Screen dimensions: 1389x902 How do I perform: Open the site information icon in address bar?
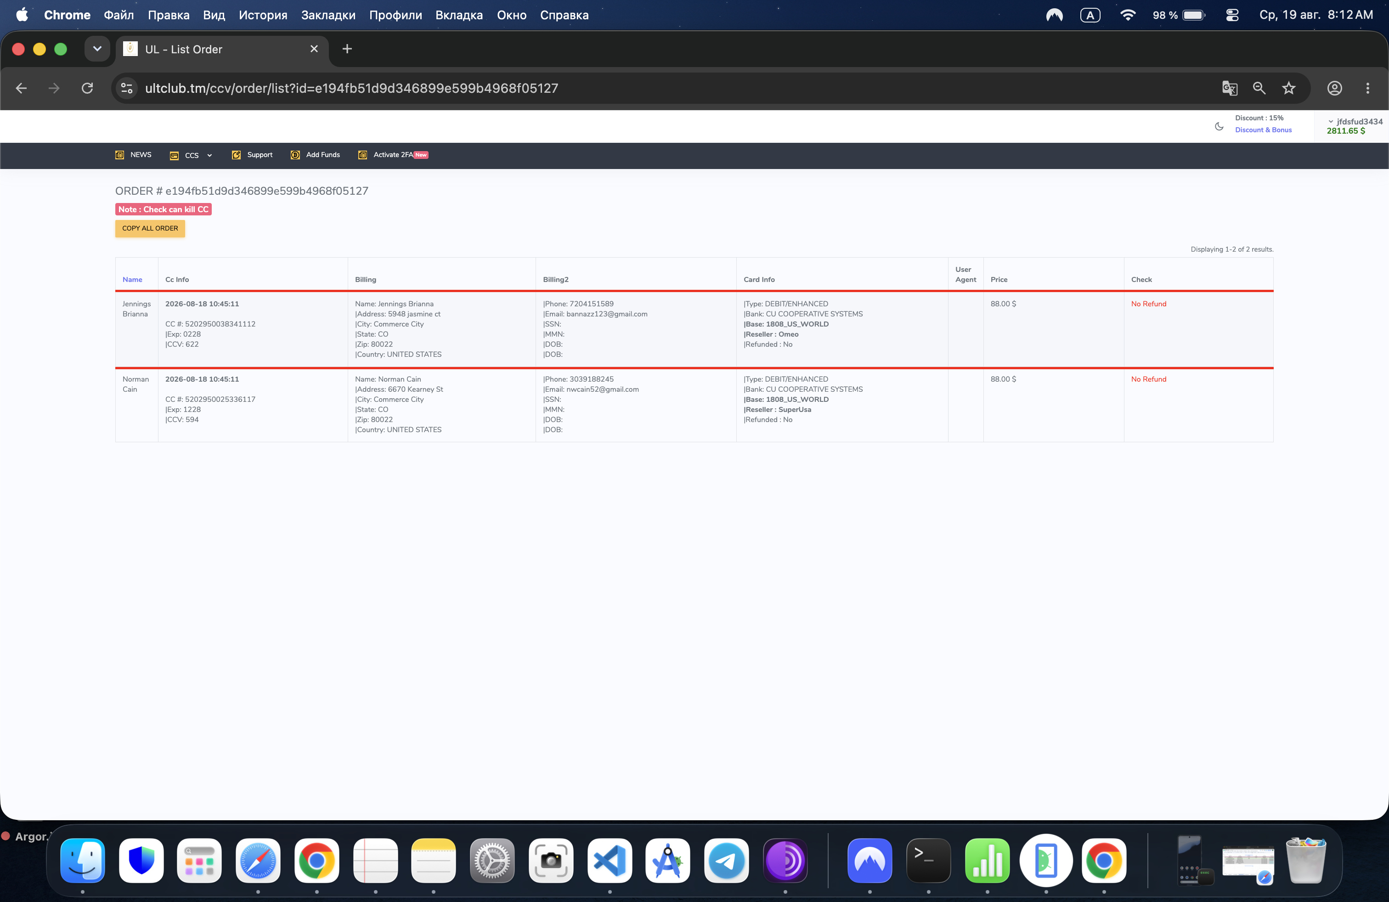coord(127,88)
